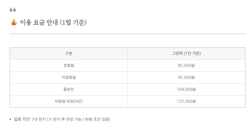
Task: Click the 109,000원 price cell
Action: point(186,89)
